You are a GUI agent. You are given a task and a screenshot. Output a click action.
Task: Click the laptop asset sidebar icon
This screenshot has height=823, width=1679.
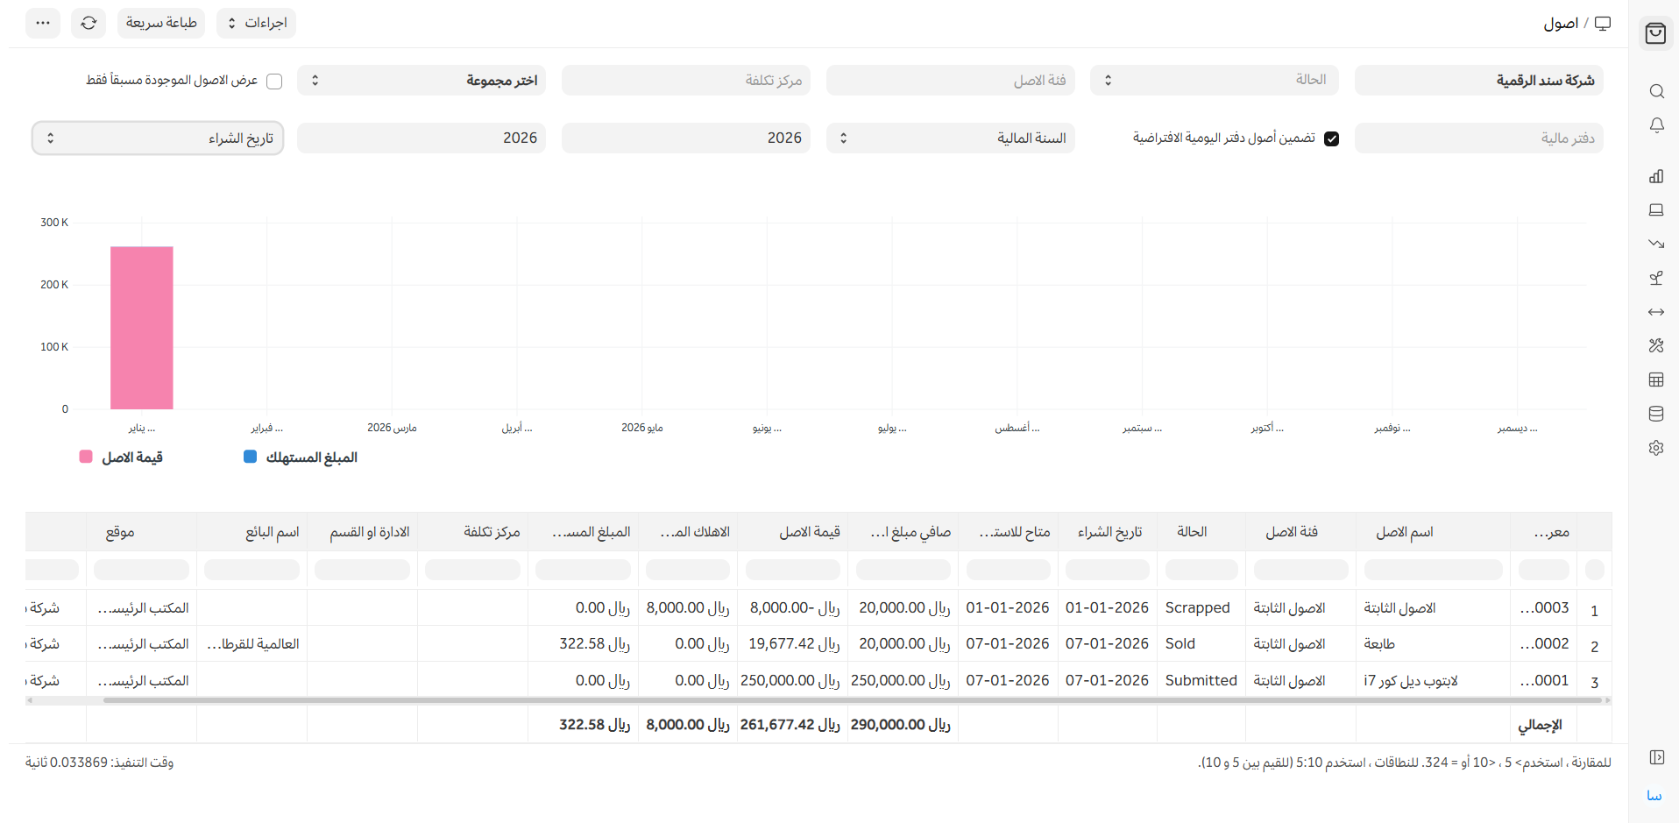1655,210
